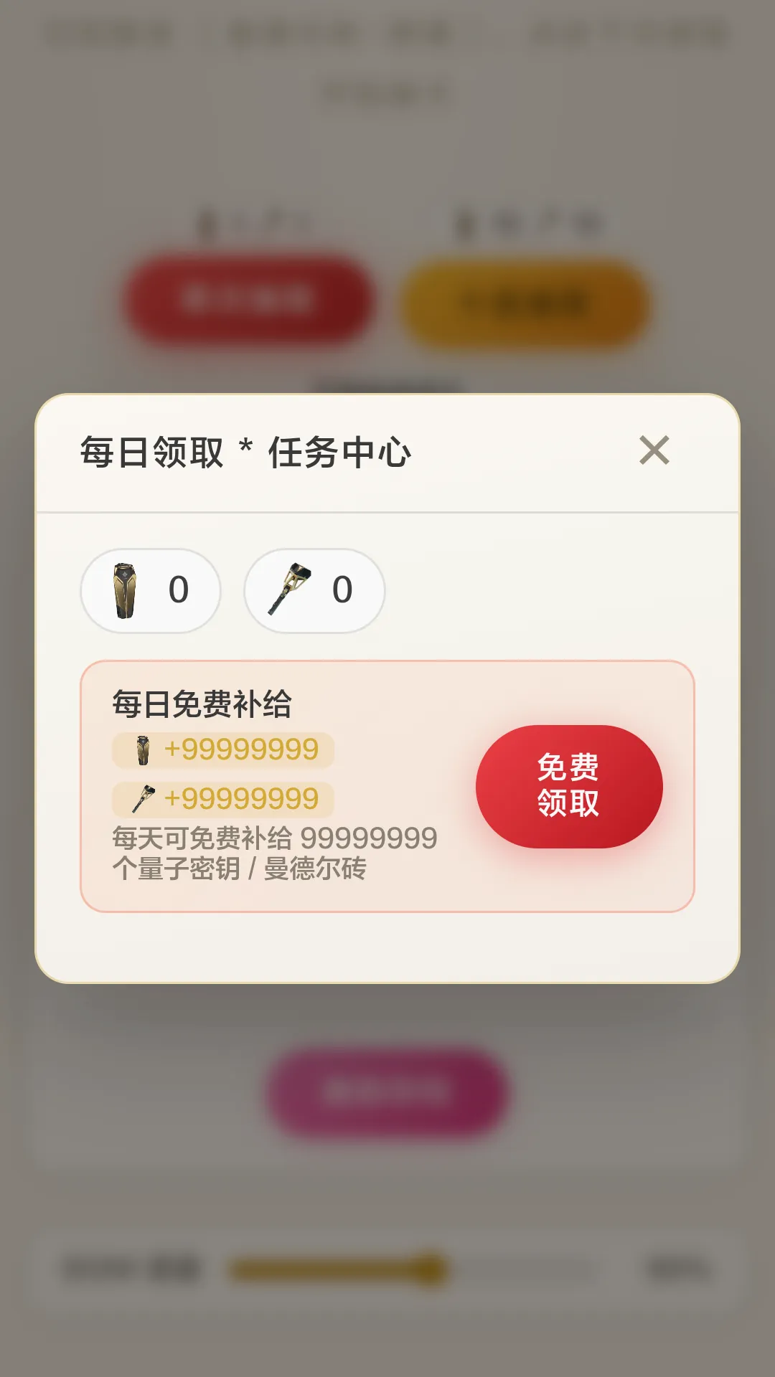Click the red 免费领取 button
This screenshot has width=775, height=1377.
pyautogui.click(x=569, y=786)
